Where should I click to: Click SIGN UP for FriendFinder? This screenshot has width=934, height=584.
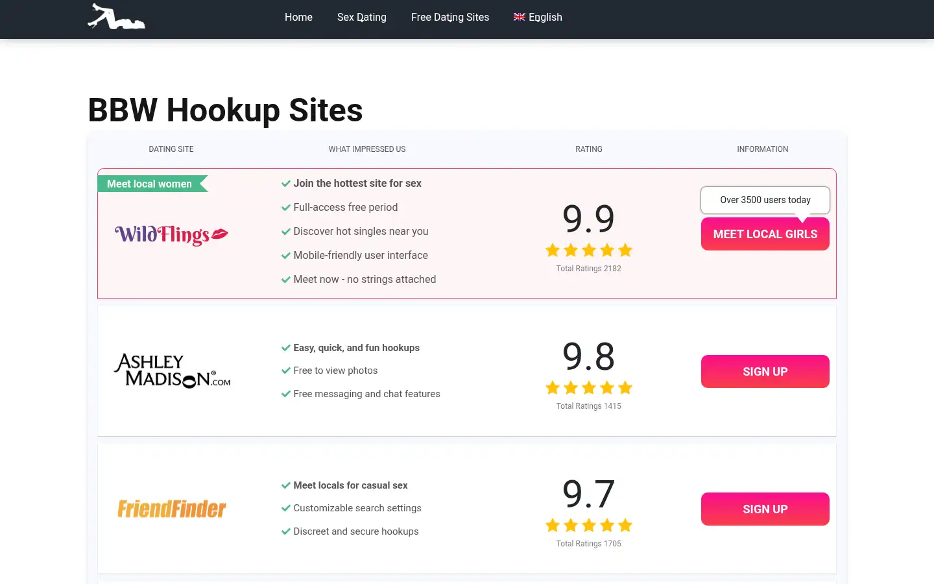pyautogui.click(x=765, y=509)
